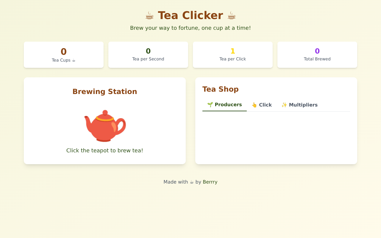Click the pointing finger icon on the Click tab
The width and height of the screenshot is (381, 238).
(254, 105)
